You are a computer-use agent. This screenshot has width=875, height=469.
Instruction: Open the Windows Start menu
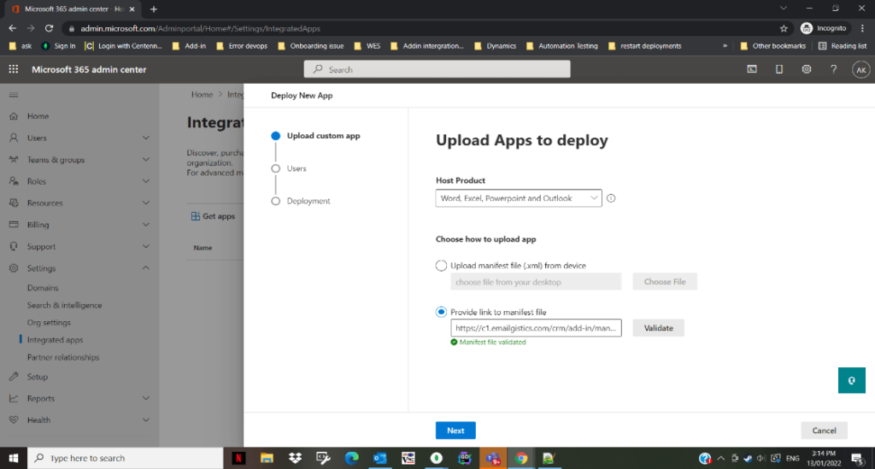point(14,458)
